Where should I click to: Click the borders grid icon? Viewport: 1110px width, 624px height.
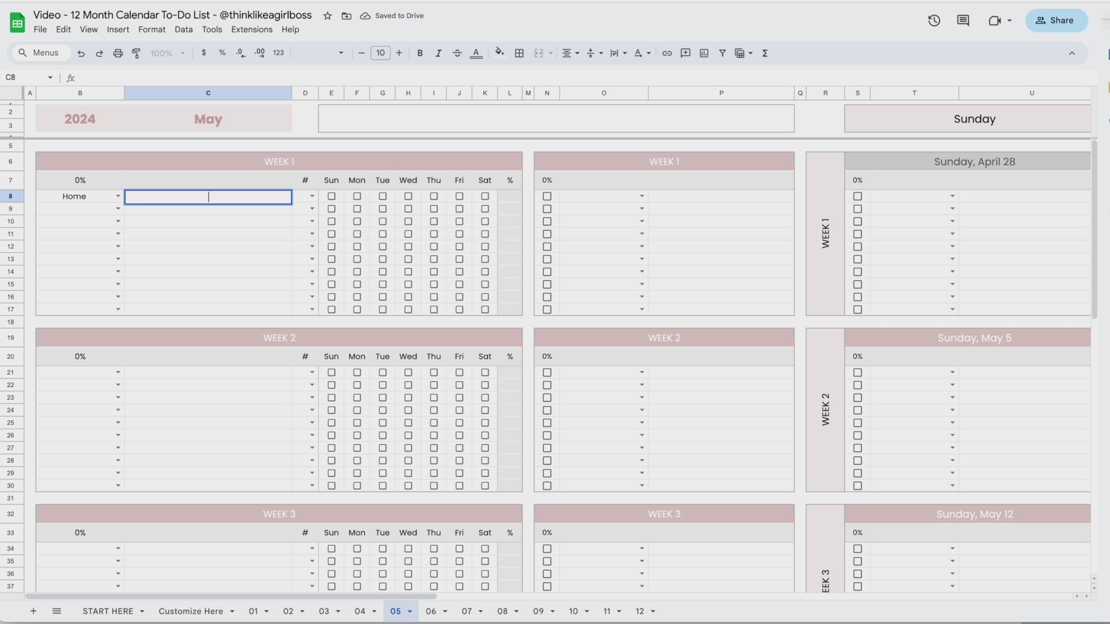pos(519,53)
